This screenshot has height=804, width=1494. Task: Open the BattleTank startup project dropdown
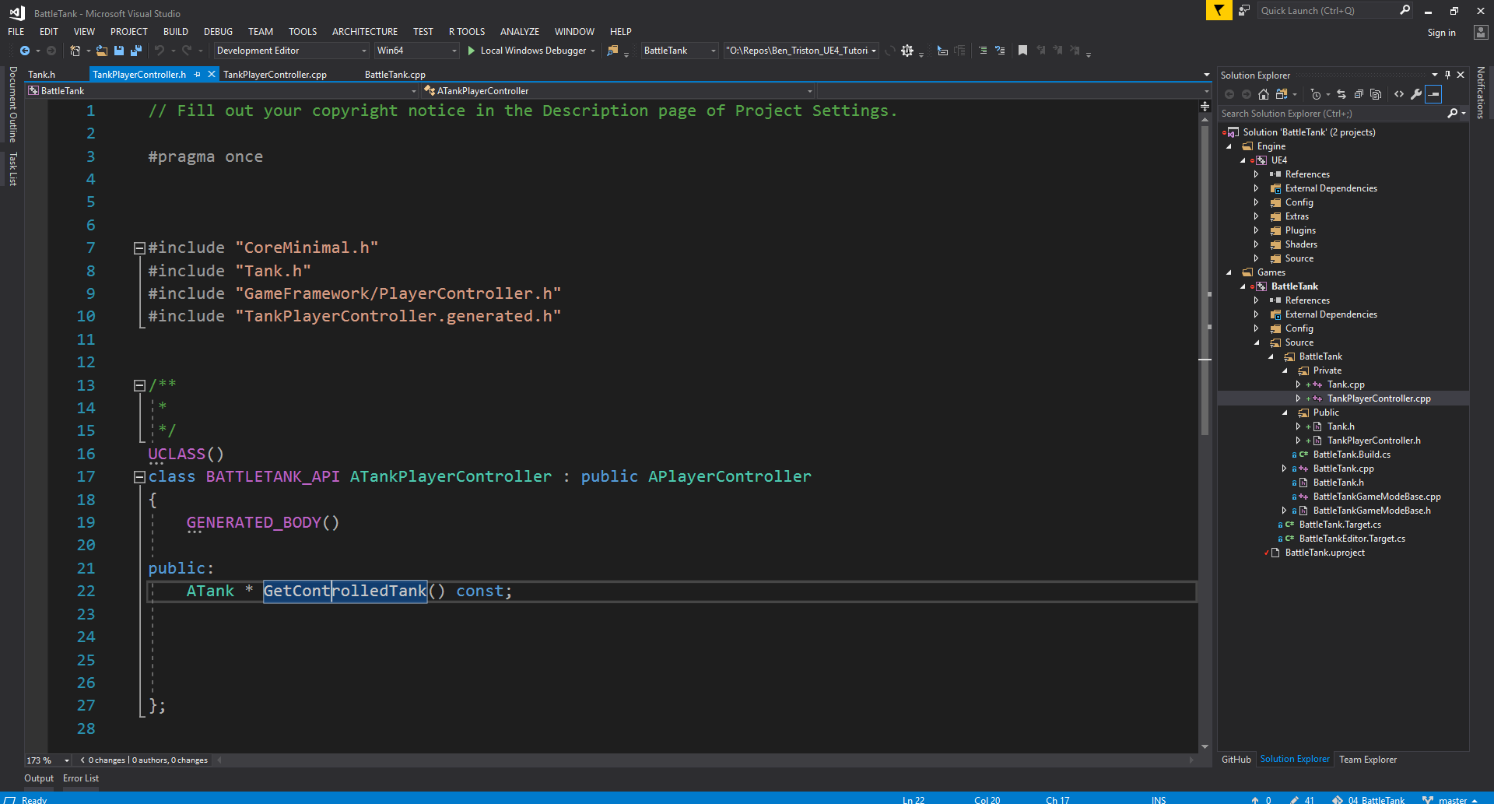[x=680, y=51]
